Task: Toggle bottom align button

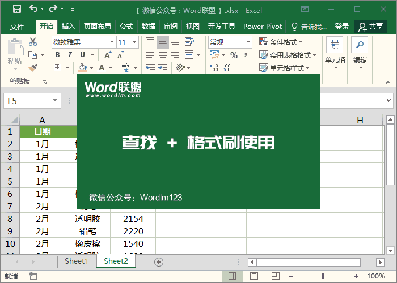Action: pos(175,42)
